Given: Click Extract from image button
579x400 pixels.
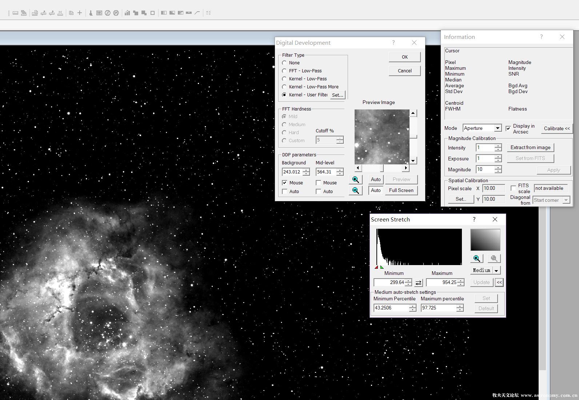Looking at the screenshot, I should [x=530, y=148].
